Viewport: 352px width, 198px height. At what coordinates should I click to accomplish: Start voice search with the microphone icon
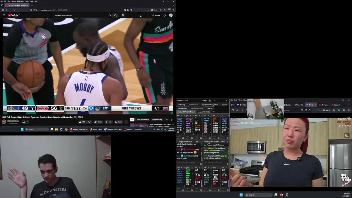[123, 15]
